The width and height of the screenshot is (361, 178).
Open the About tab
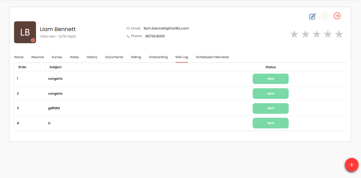click(19, 57)
